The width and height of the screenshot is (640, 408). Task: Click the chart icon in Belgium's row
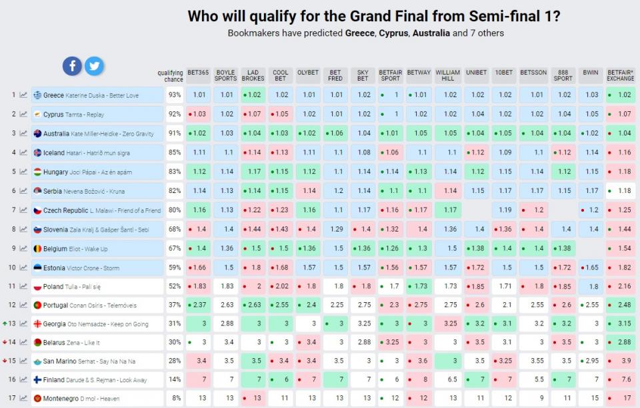[x=23, y=249]
